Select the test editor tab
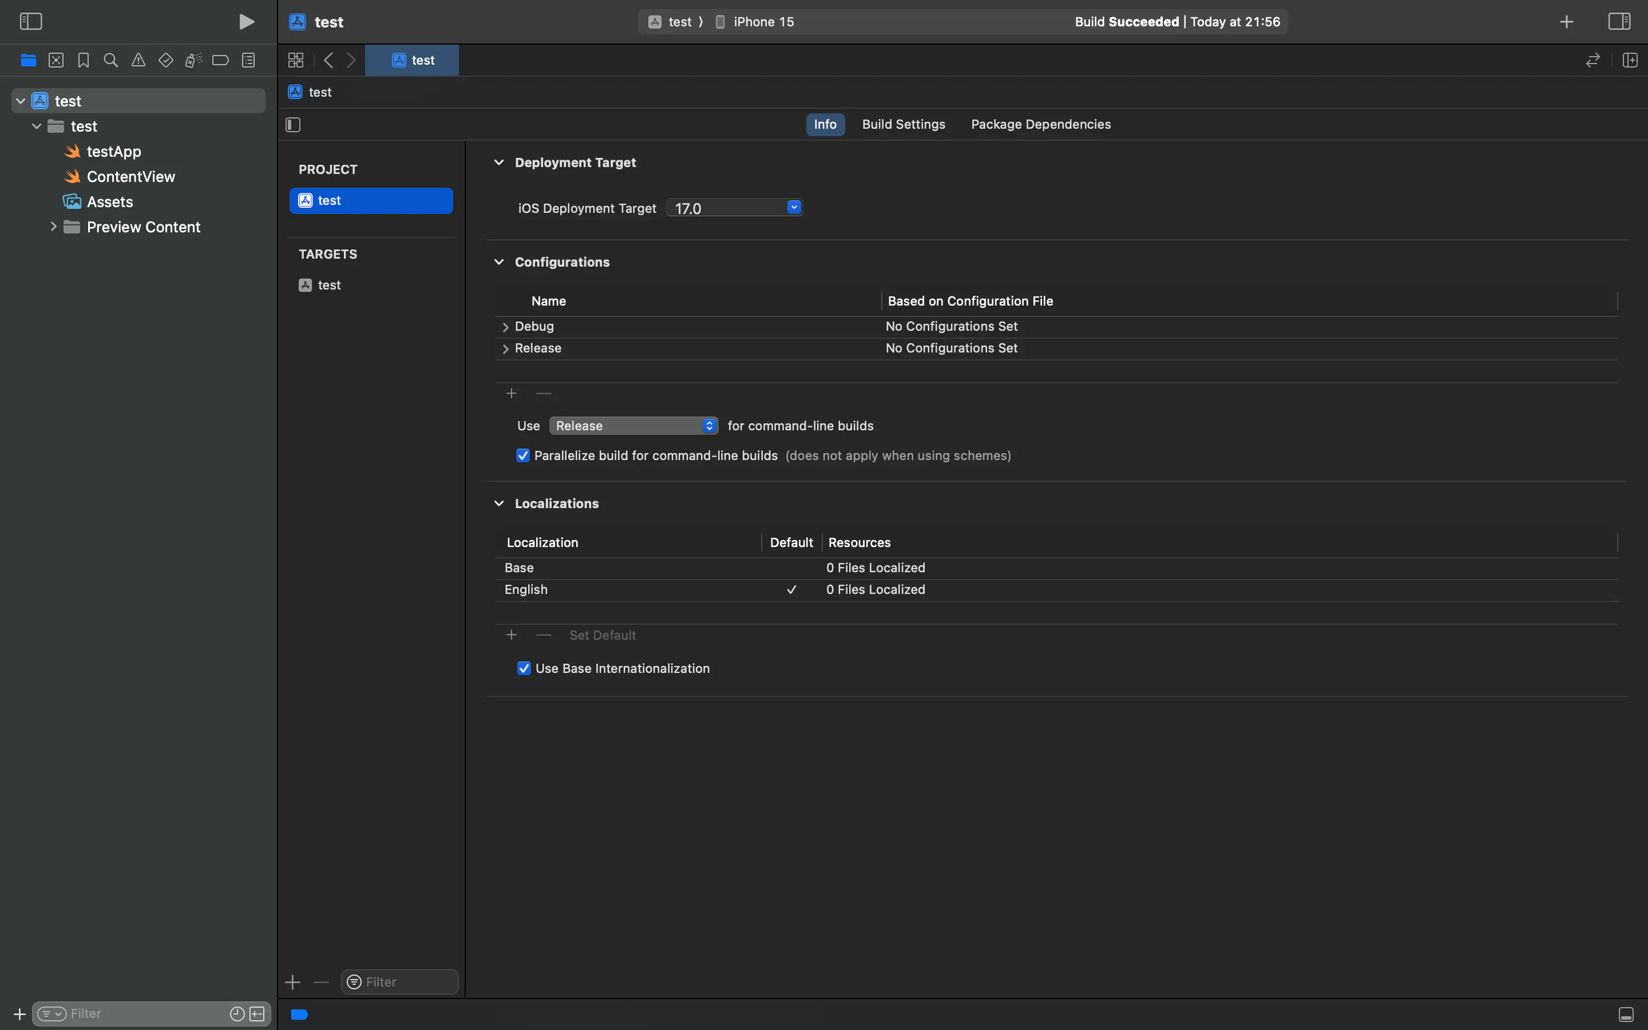1648x1030 pixels. 412,60
